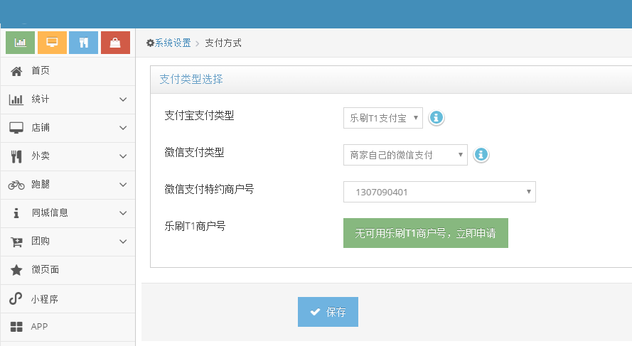Expand the 外卖 menu chevron
632x346 pixels.
point(123,156)
